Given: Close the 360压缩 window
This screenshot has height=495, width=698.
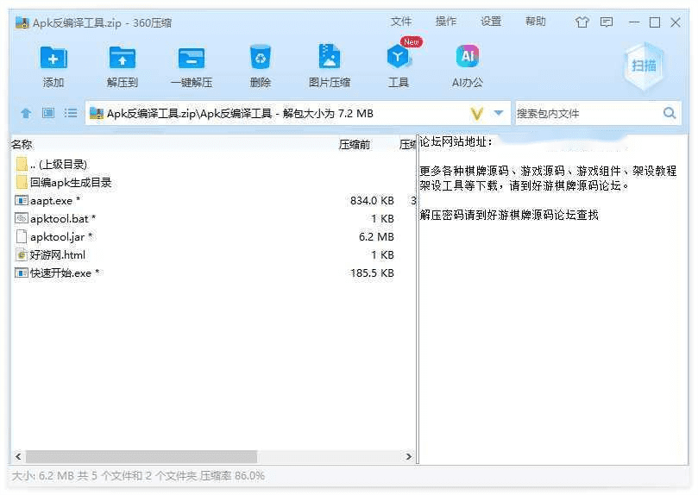Looking at the screenshot, I should tap(676, 22).
